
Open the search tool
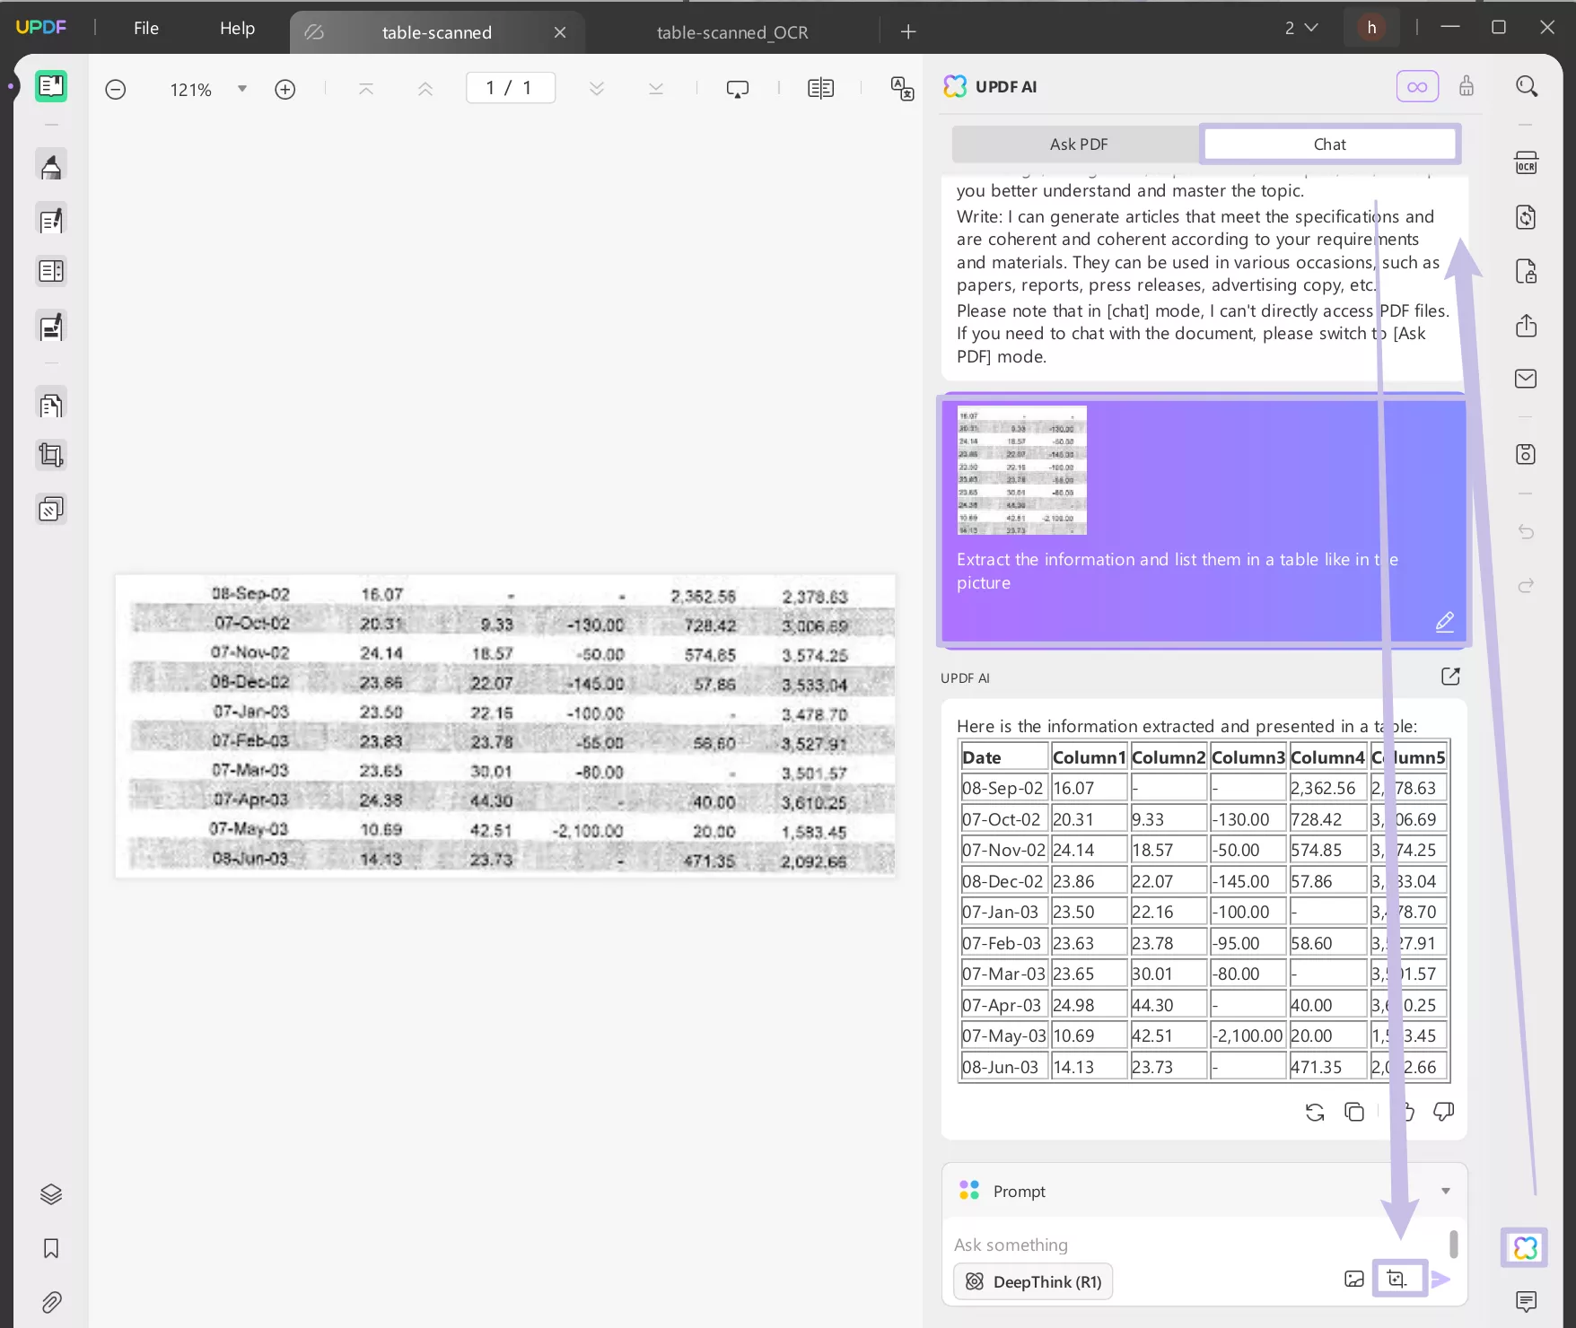tap(1527, 86)
